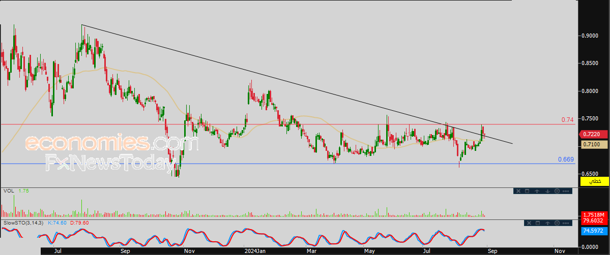Move the VOL panel down

(547, 191)
